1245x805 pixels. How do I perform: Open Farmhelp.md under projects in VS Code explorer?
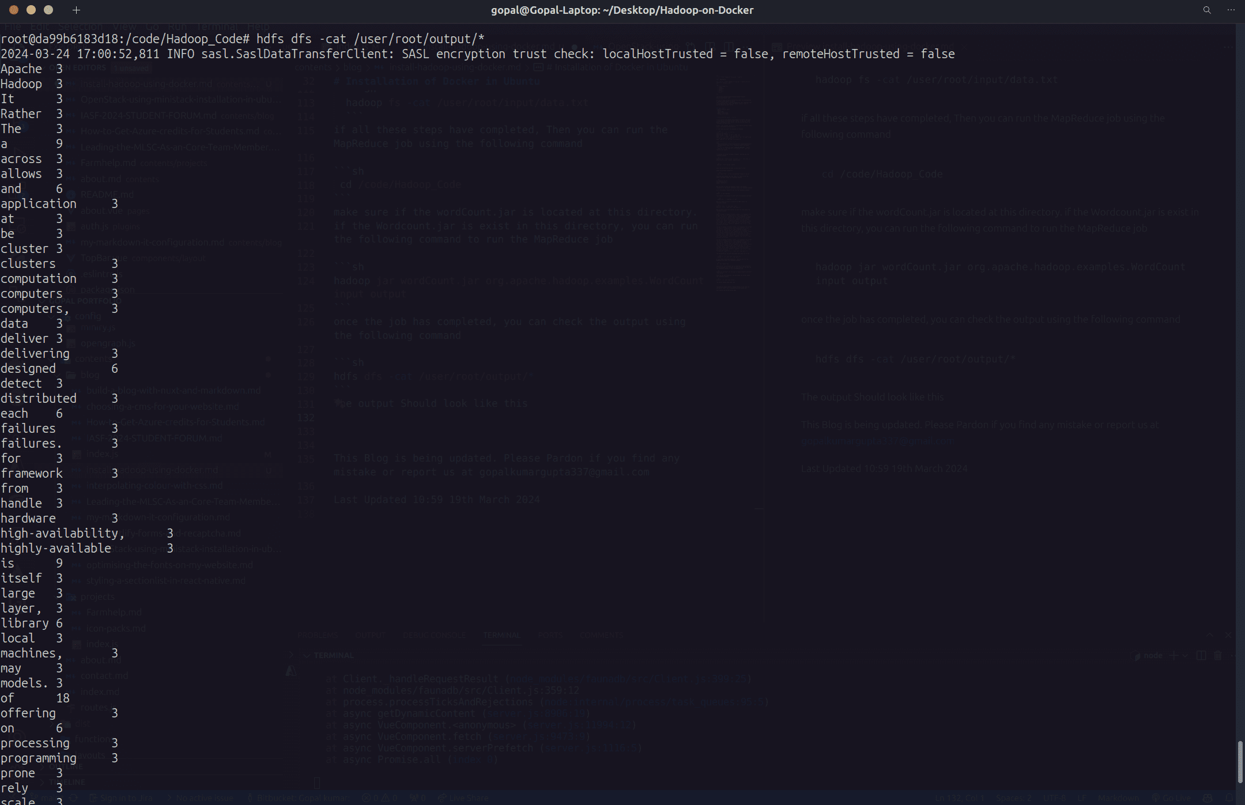114,613
